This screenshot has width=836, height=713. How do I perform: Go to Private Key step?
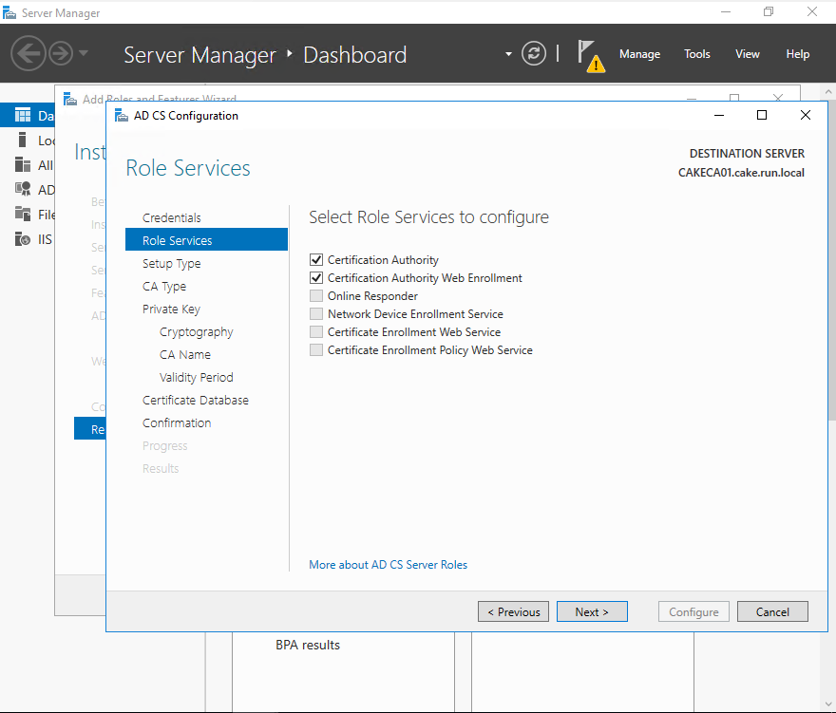click(x=171, y=310)
